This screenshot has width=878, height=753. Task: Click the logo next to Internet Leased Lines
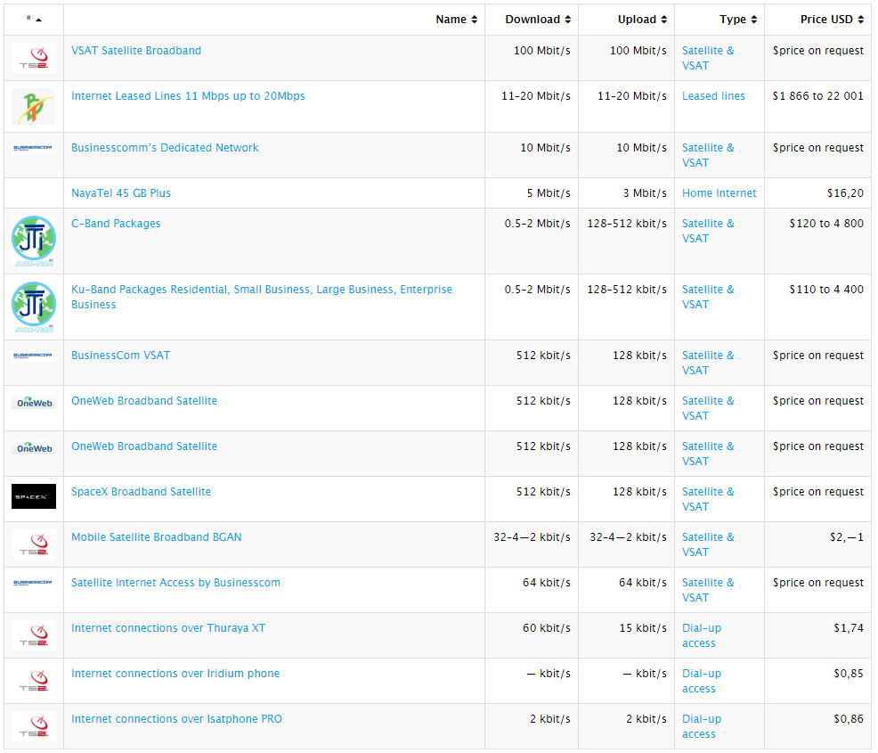[x=34, y=106]
